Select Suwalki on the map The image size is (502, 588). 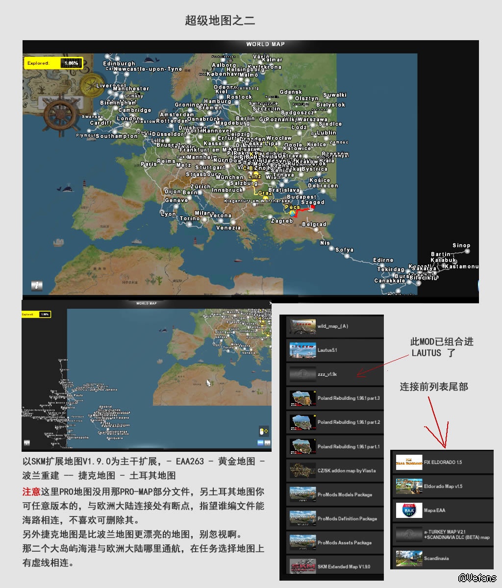tap(335, 95)
